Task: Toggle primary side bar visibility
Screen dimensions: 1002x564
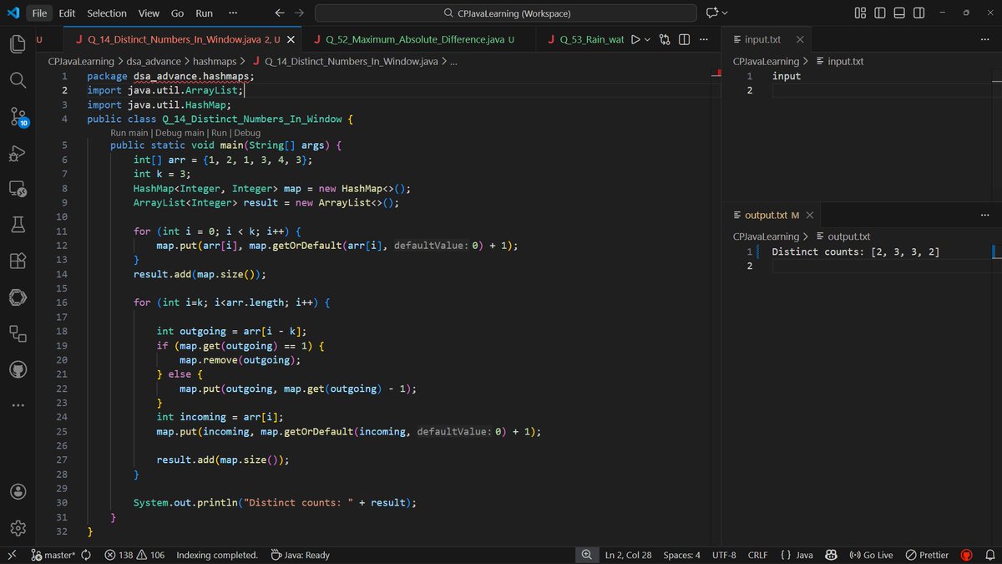Action: coord(880,13)
